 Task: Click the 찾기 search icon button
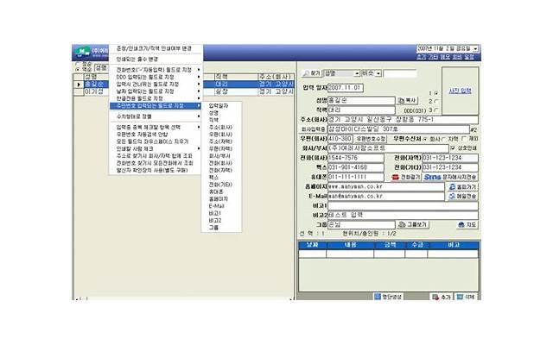pyautogui.click(x=312, y=74)
